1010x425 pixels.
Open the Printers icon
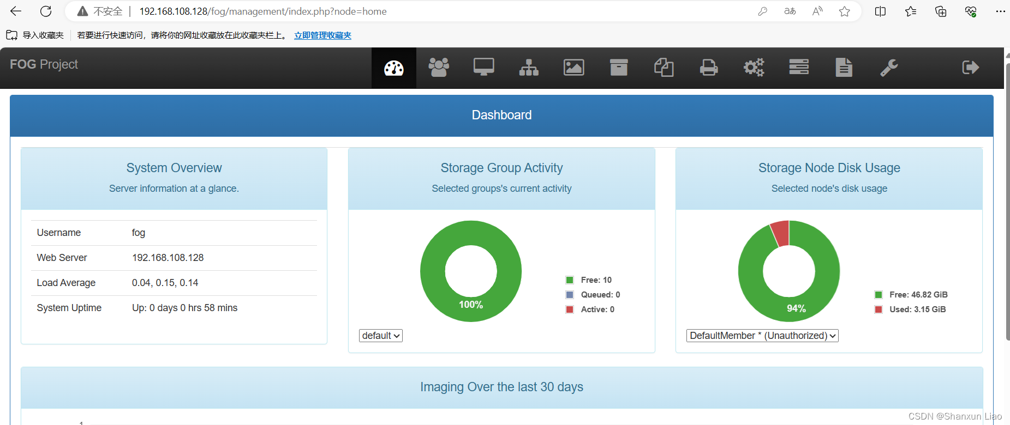point(709,68)
